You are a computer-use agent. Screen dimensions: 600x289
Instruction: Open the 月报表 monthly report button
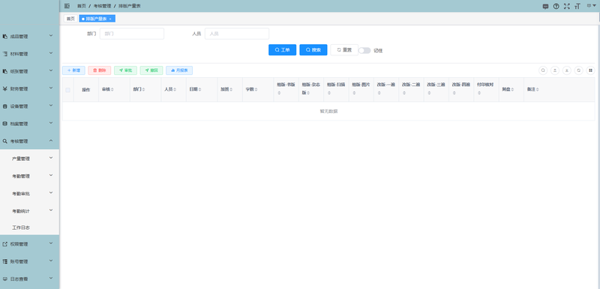coord(179,70)
